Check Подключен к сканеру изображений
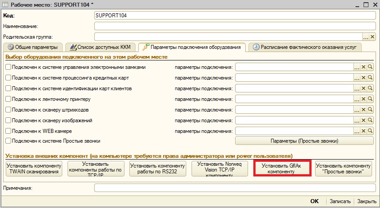Screen dimensions: 380x208 [x=8, y=120]
